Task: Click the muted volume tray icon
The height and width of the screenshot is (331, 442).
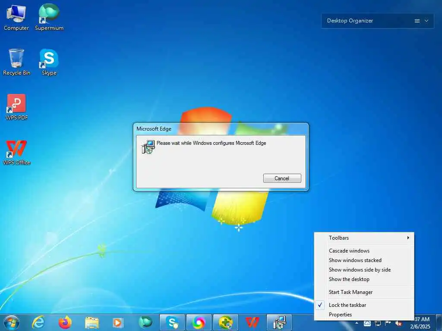Action: [x=398, y=323]
